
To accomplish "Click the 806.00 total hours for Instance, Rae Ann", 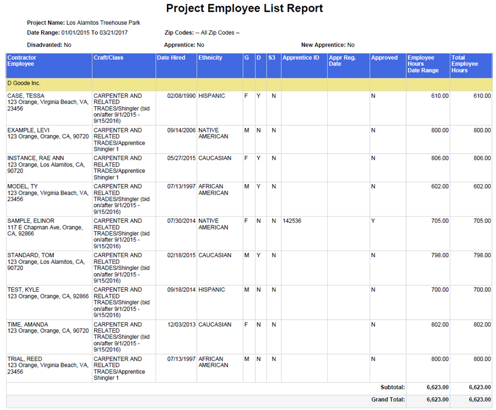I will (x=482, y=158).
